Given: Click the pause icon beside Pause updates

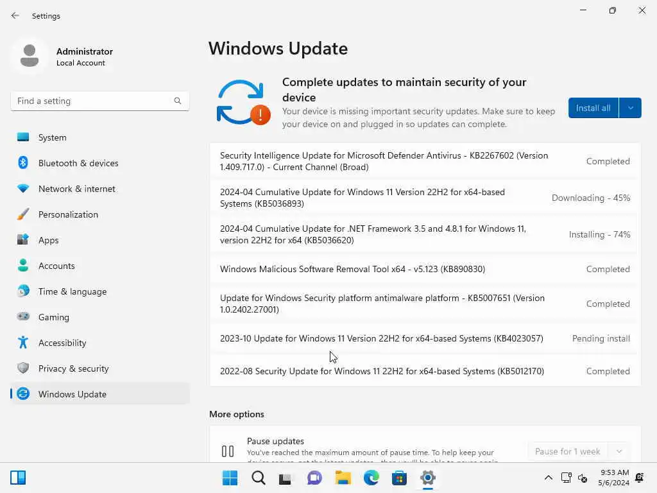Looking at the screenshot, I should click(x=228, y=451).
